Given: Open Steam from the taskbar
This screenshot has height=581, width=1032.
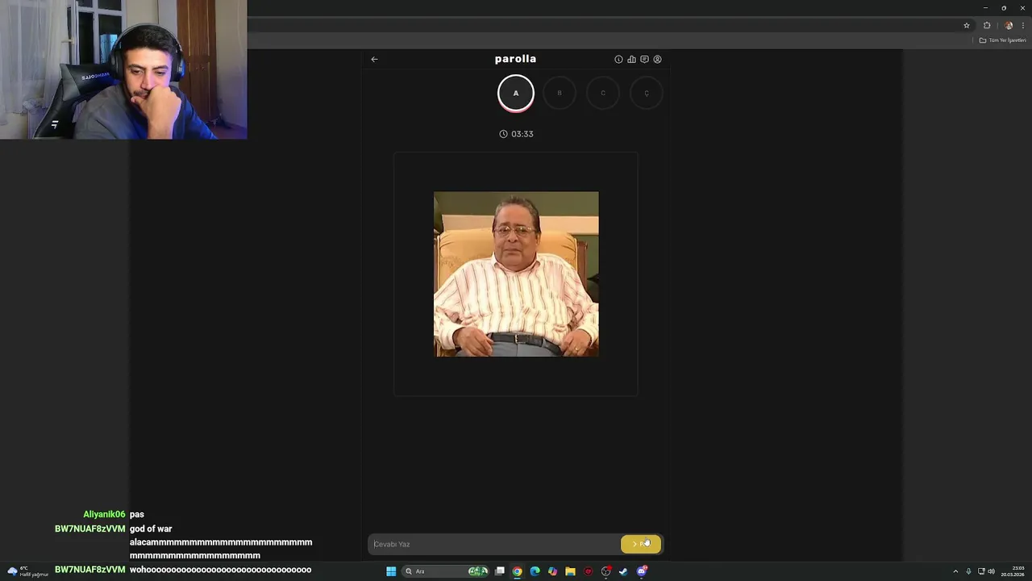Looking at the screenshot, I should coord(623,571).
